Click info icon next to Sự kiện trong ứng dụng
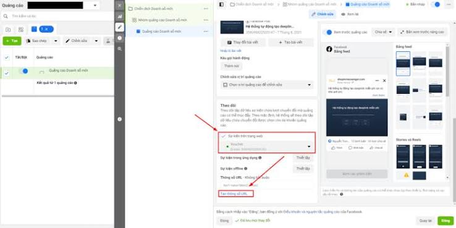Screen dimensions: 456x228 click(260, 158)
